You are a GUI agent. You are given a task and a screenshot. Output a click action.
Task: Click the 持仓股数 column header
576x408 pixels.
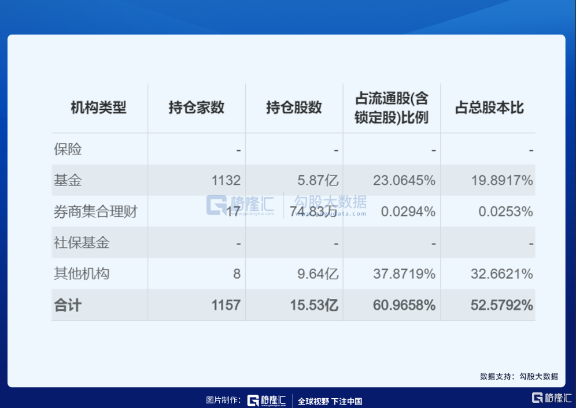point(294,108)
